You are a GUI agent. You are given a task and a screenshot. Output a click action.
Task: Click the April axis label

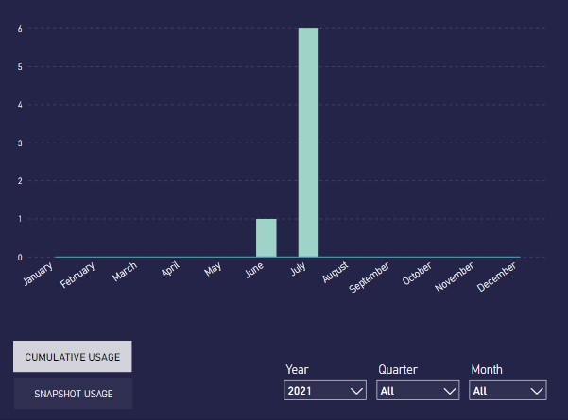170,270
